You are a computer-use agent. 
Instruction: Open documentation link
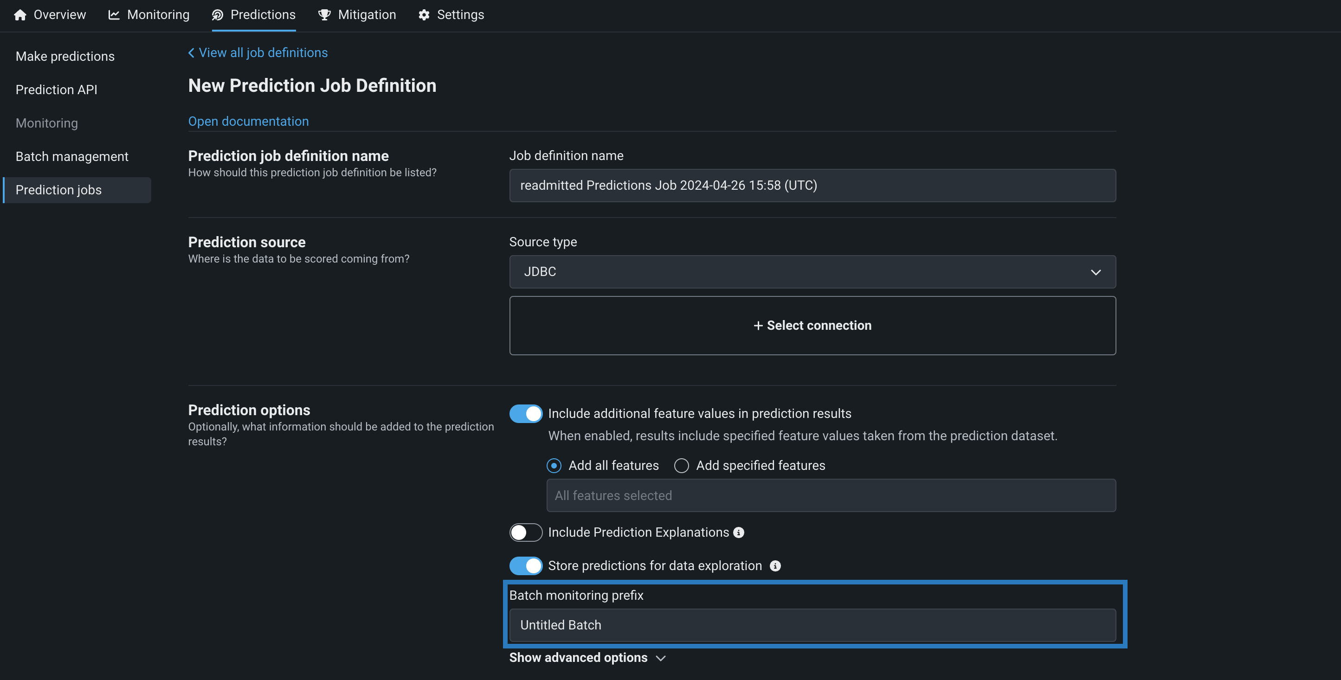coord(248,121)
